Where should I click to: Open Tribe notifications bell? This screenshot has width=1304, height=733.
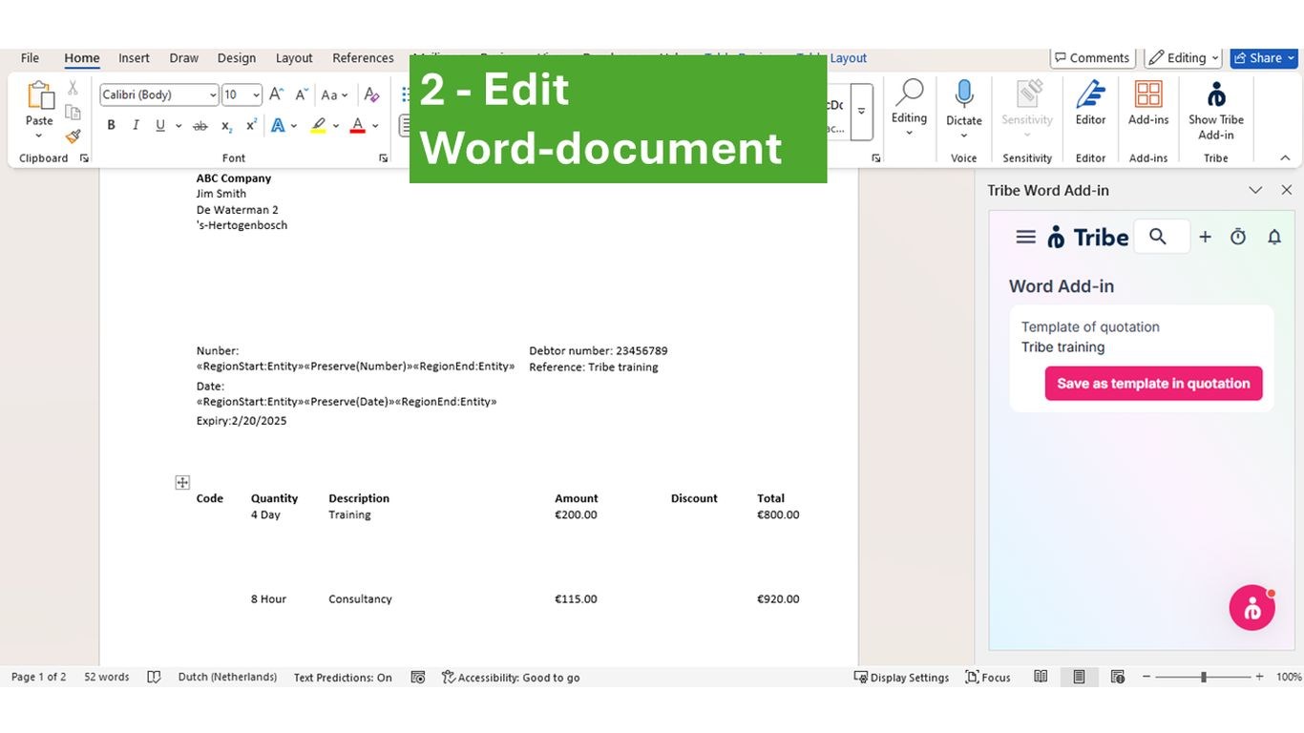click(x=1274, y=237)
